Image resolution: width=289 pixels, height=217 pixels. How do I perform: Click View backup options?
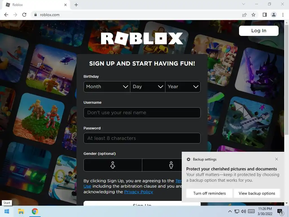tap(257, 193)
